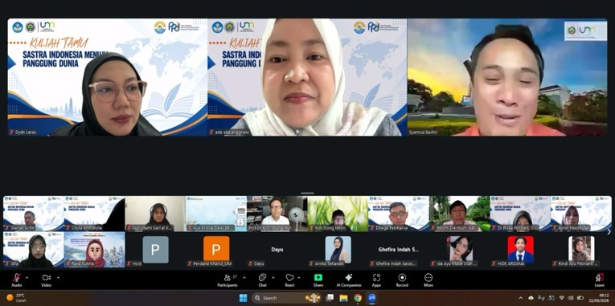Open the 23°C Cerah weather widget
This screenshot has width=615, height=306.
(x=15, y=298)
